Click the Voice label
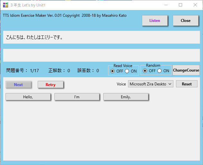The image size is (203, 165). [x=121, y=84]
